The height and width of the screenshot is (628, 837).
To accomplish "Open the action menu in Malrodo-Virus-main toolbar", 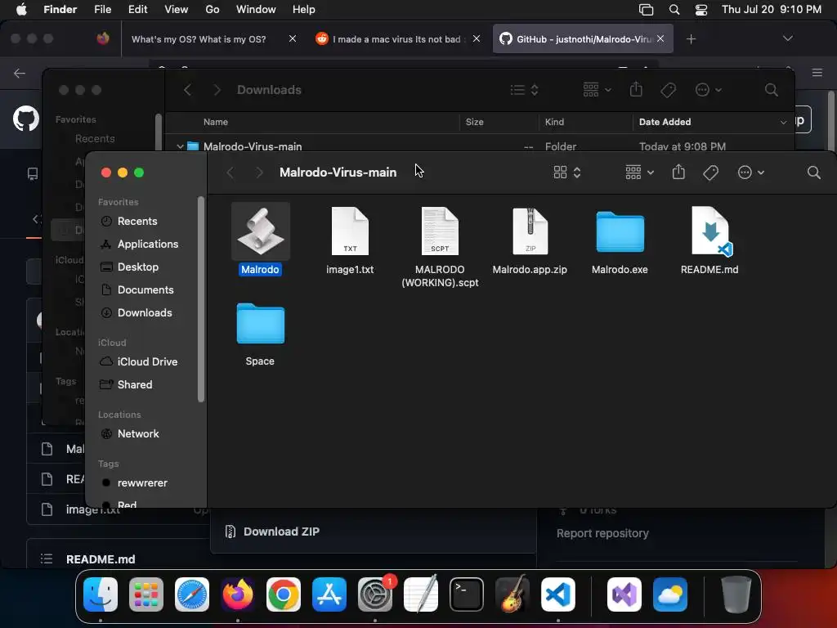I will 750,173.
